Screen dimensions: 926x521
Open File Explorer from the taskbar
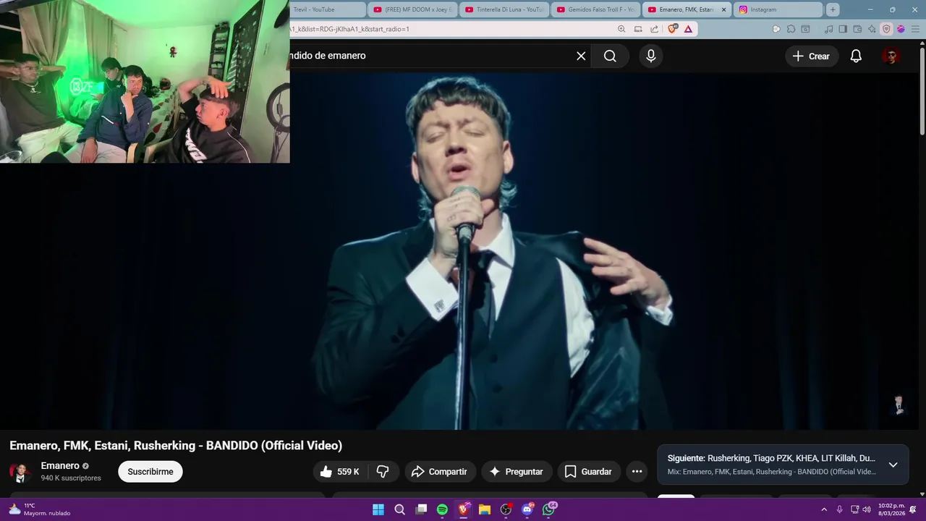tap(485, 509)
